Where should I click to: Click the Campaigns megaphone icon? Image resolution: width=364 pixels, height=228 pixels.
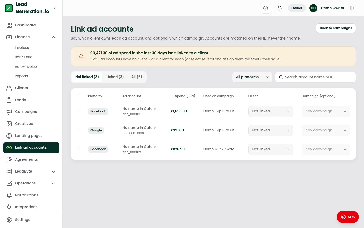point(9,112)
